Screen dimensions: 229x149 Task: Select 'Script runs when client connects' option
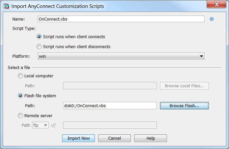point(39,37)
